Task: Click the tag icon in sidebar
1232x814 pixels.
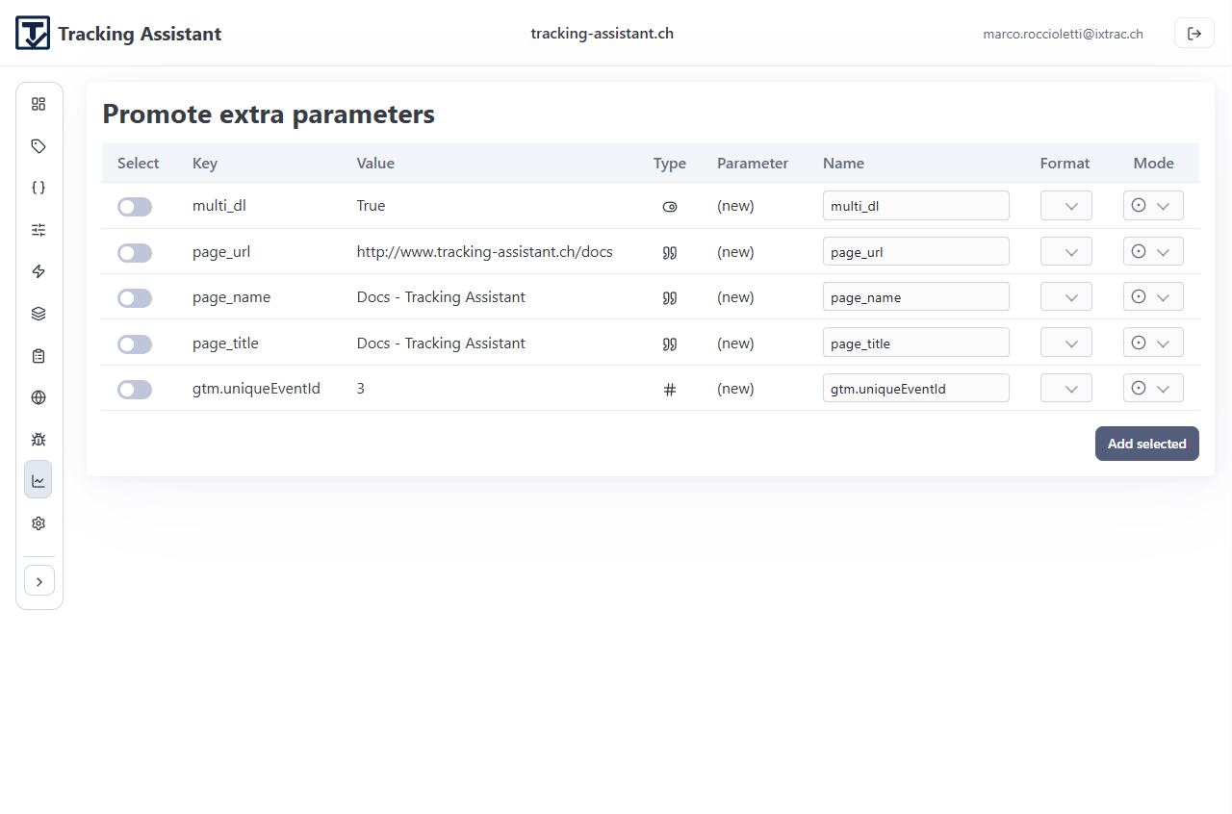Action: (38, 146)
